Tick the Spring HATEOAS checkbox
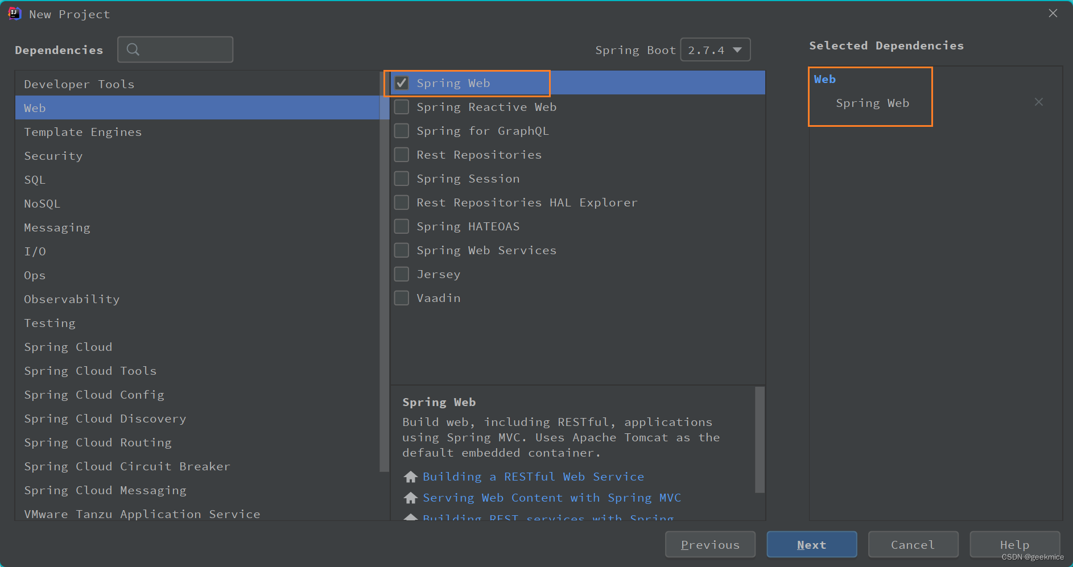The image size is (1073, 567). pos(402,226)
